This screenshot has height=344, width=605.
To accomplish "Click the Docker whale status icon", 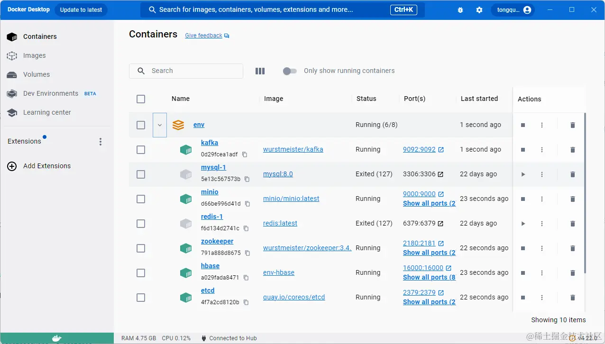I will point(56,338).
